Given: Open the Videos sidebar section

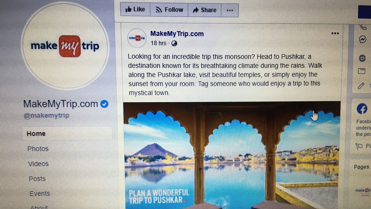Looking at the screenshot, I should tap(38, 163).
